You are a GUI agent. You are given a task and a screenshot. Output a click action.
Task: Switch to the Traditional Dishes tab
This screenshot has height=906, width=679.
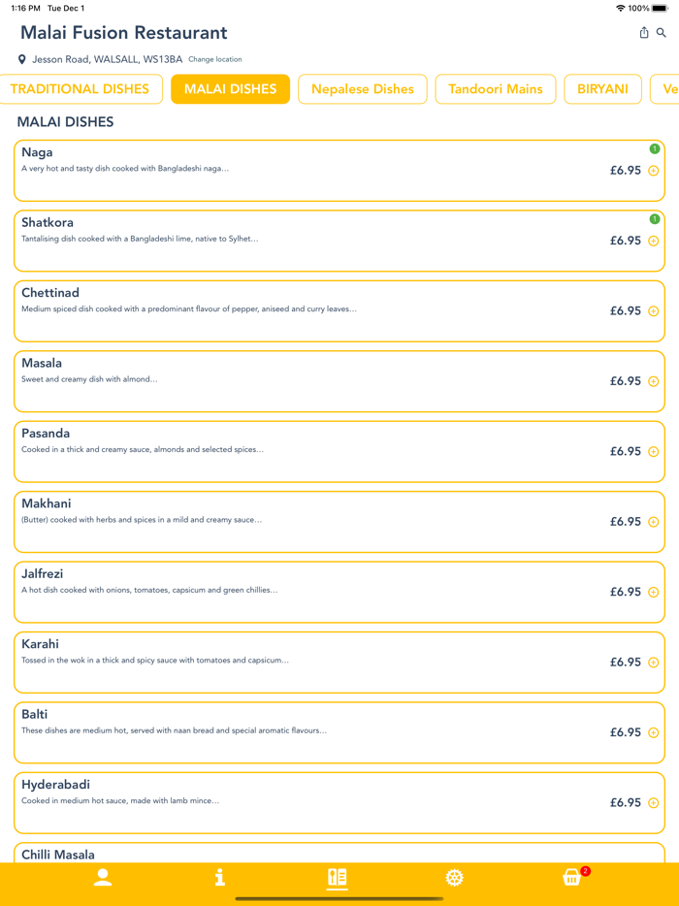coord(80,89)
